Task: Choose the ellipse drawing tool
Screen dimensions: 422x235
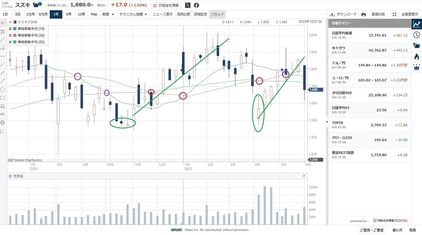Action: [3, 89]
